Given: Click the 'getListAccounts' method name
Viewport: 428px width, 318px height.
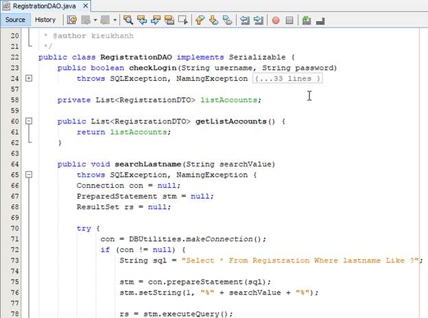Looking at the screenshot, I should click(x=231, y=121).
